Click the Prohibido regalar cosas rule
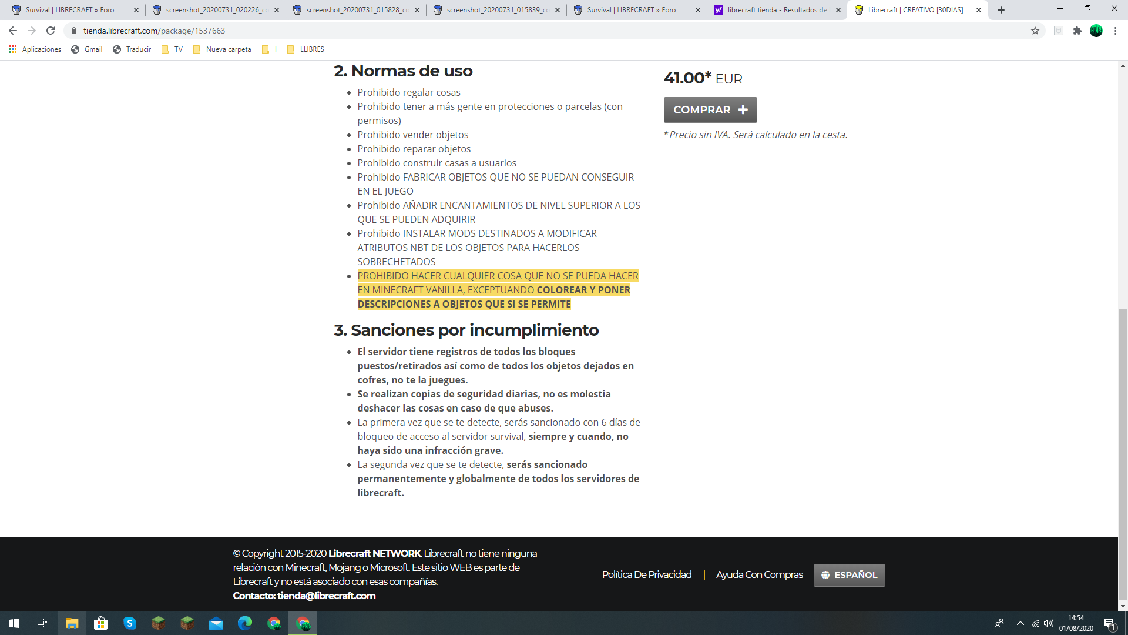 (x=409, y=92)
